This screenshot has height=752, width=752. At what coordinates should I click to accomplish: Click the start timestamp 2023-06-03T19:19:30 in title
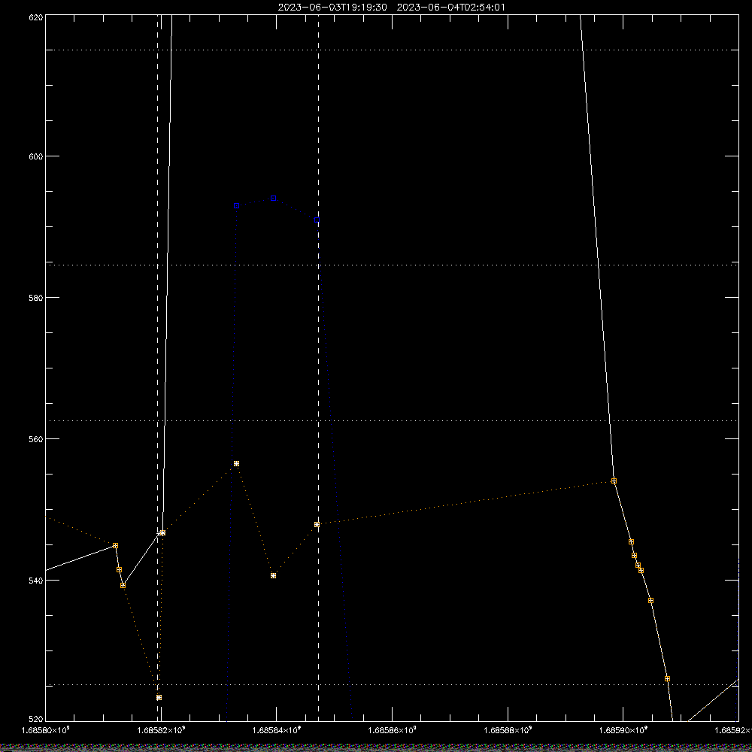pyautogui.click(x=332, y=8)
